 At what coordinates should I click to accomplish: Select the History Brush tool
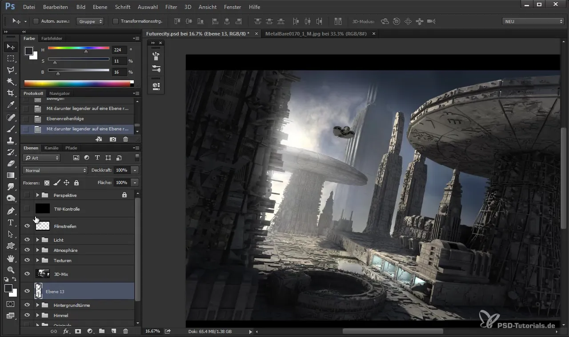point(11,152)
